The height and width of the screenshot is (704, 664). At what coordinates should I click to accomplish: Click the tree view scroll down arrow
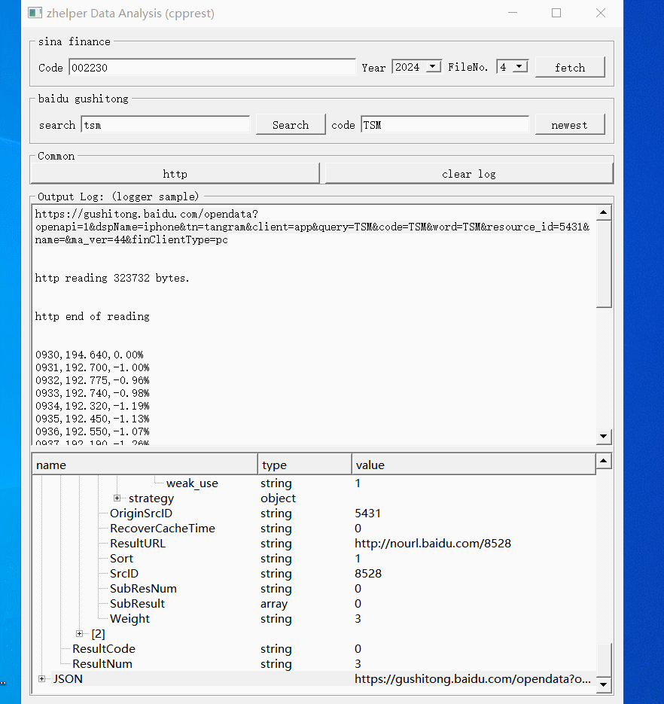604,684
